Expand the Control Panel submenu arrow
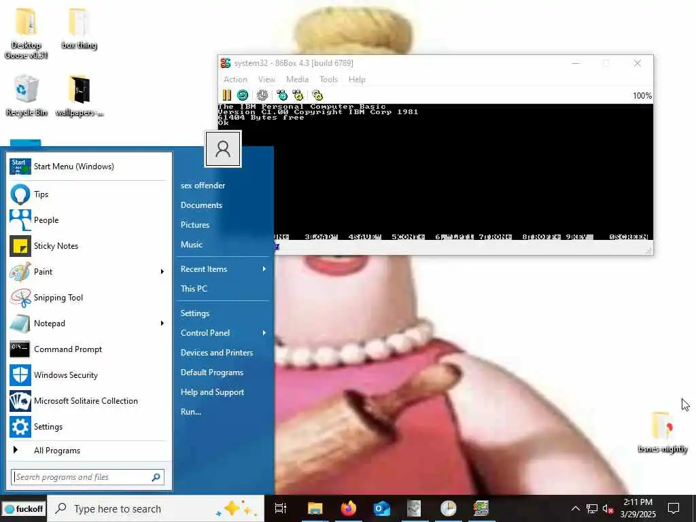This screenshot has height=522, width=696. point(264,333)
